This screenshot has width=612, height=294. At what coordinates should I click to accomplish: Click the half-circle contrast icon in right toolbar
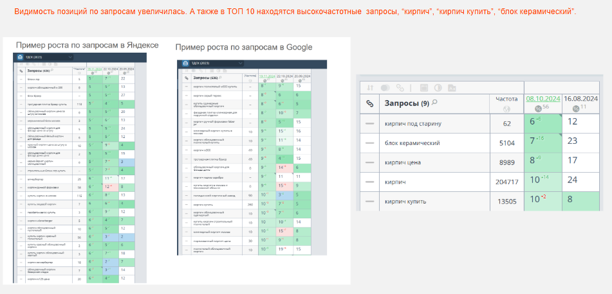pyautogui.click(x=438, y=87)
